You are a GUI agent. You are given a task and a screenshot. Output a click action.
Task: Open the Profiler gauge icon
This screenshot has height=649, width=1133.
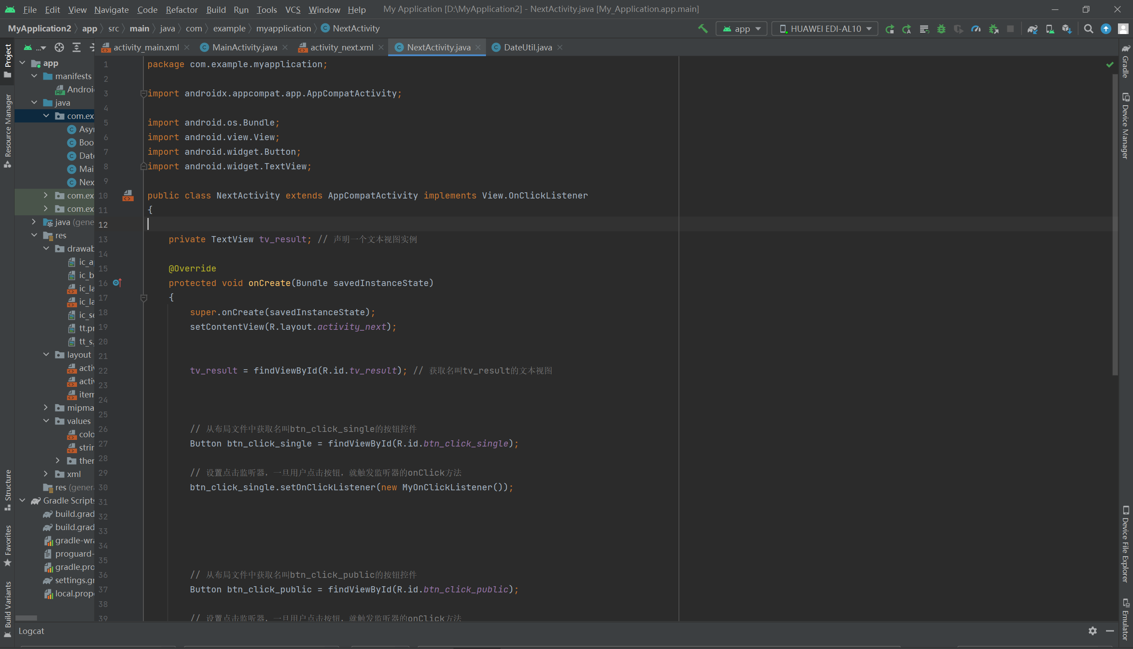click(976, 29)
